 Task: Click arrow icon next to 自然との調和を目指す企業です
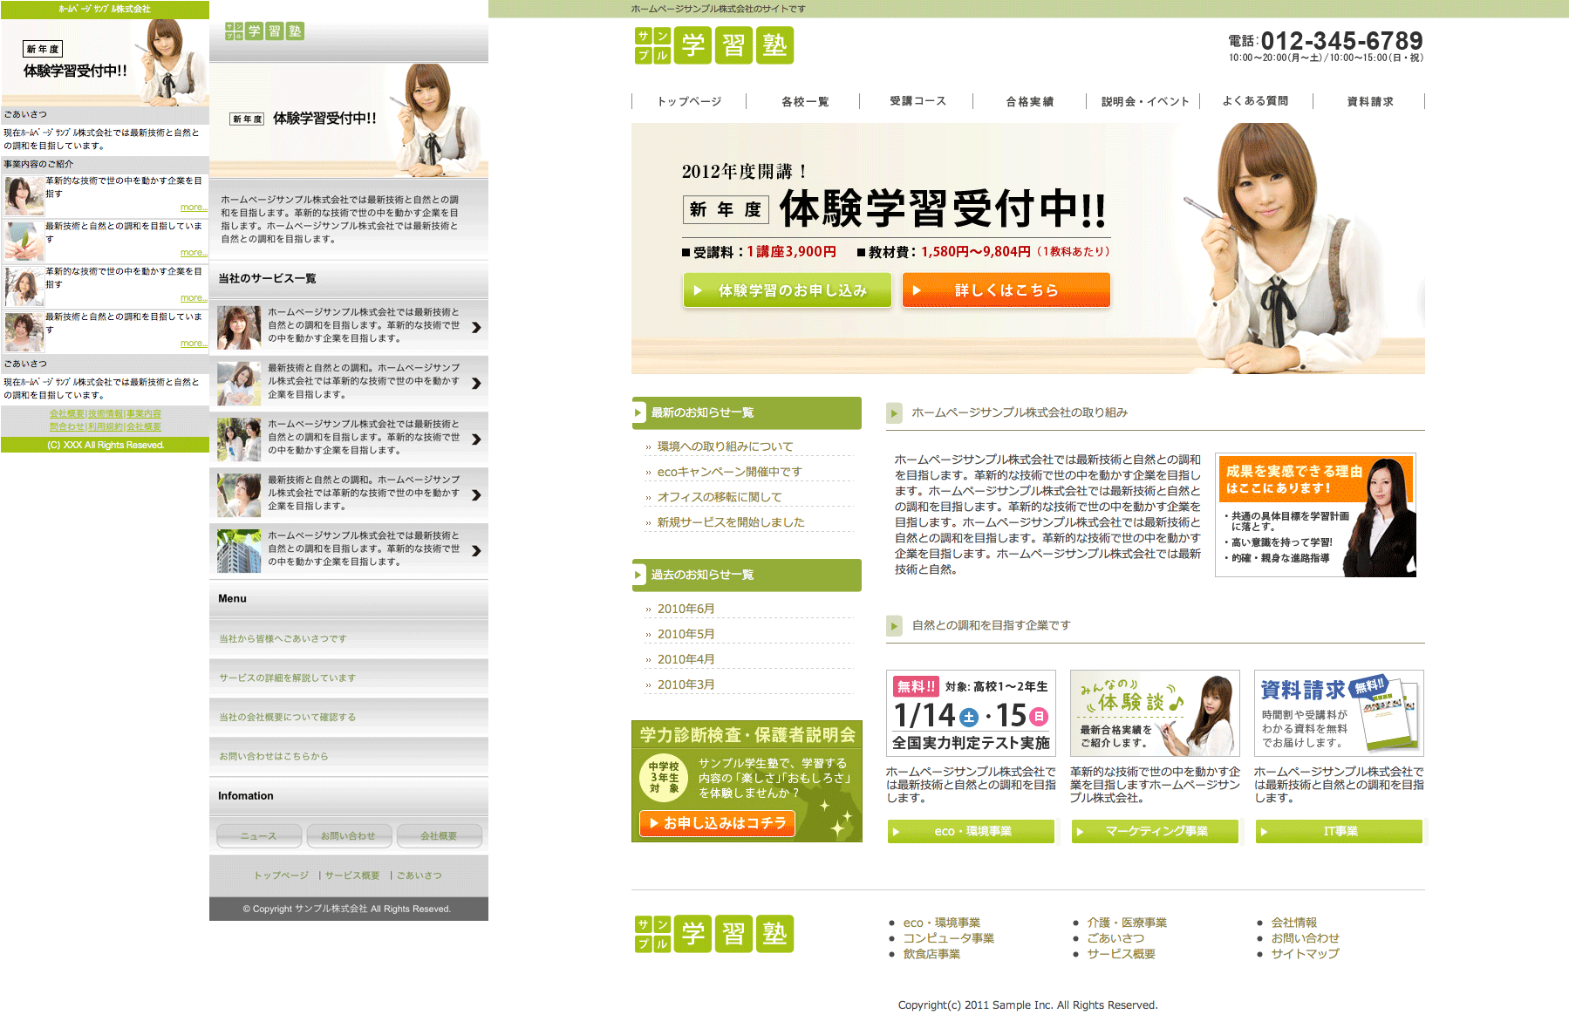[x=894, y=626]
